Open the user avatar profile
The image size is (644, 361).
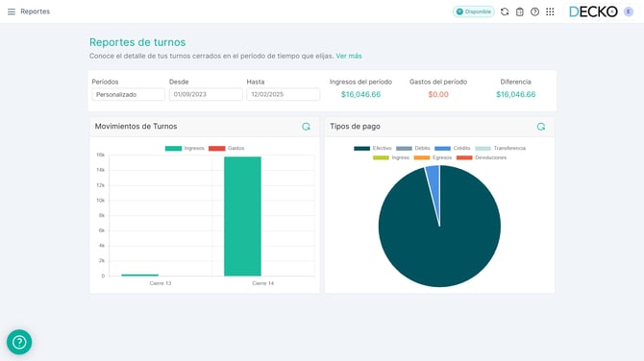[629, 12]
